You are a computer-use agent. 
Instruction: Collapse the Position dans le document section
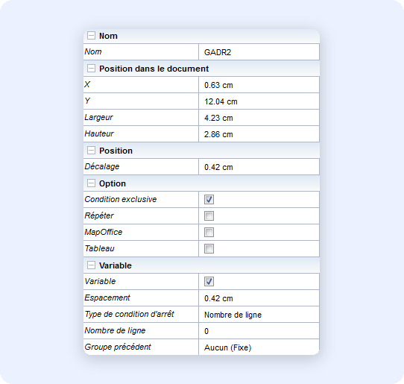pos(91,69)
